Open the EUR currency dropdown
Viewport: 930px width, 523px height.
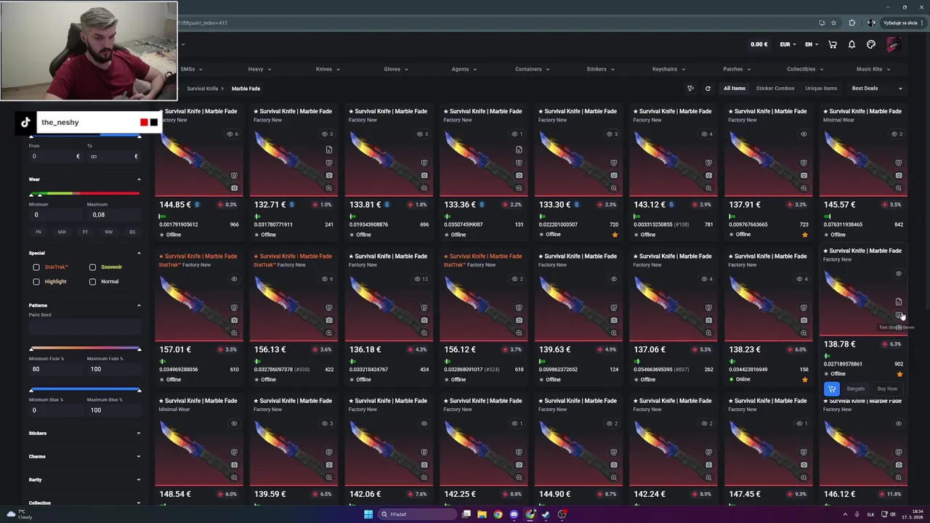[x=788, y=44]
